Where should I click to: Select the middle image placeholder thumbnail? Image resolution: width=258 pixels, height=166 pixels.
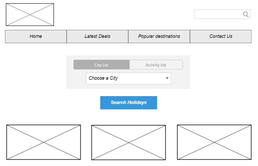coord(129,142)
